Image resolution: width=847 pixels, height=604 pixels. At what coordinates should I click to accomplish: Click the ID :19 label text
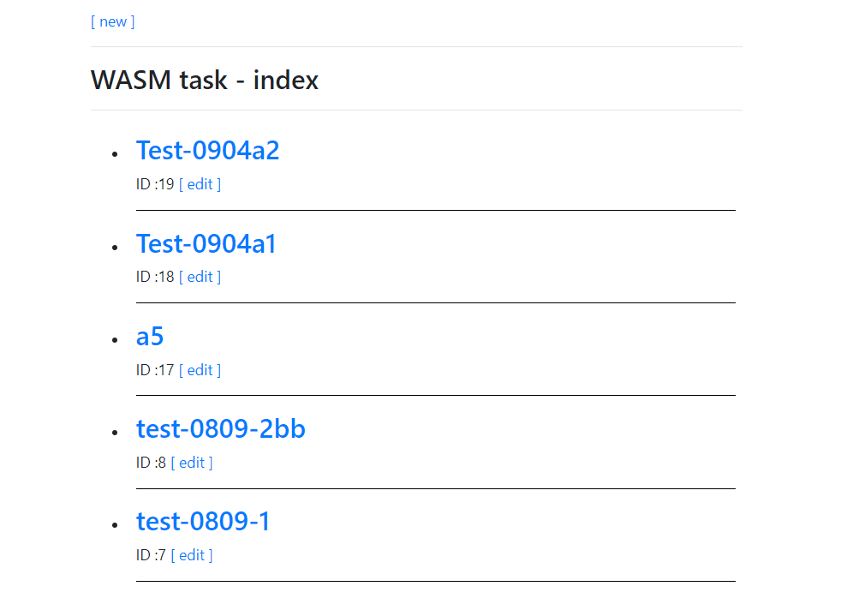[x=155, y=184]
